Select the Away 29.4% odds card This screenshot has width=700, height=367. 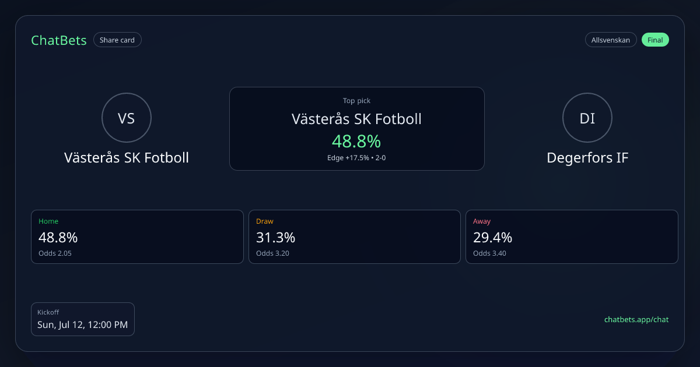pos(572,237)
